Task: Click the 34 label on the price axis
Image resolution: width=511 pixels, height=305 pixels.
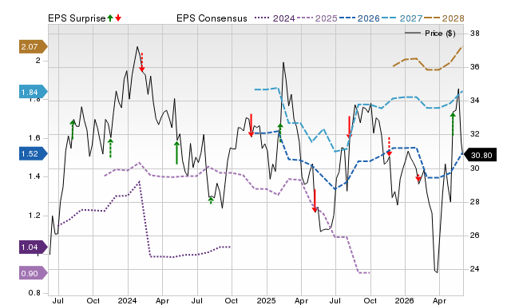Action: click(475, 101)
